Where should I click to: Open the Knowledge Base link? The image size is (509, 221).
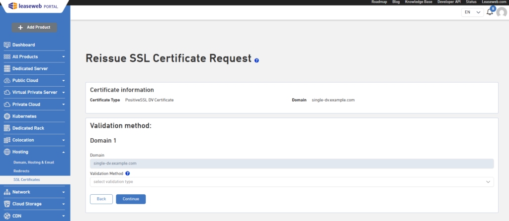click(419, 2)
